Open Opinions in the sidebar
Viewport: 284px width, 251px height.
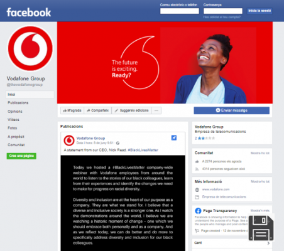click(15, 111)
